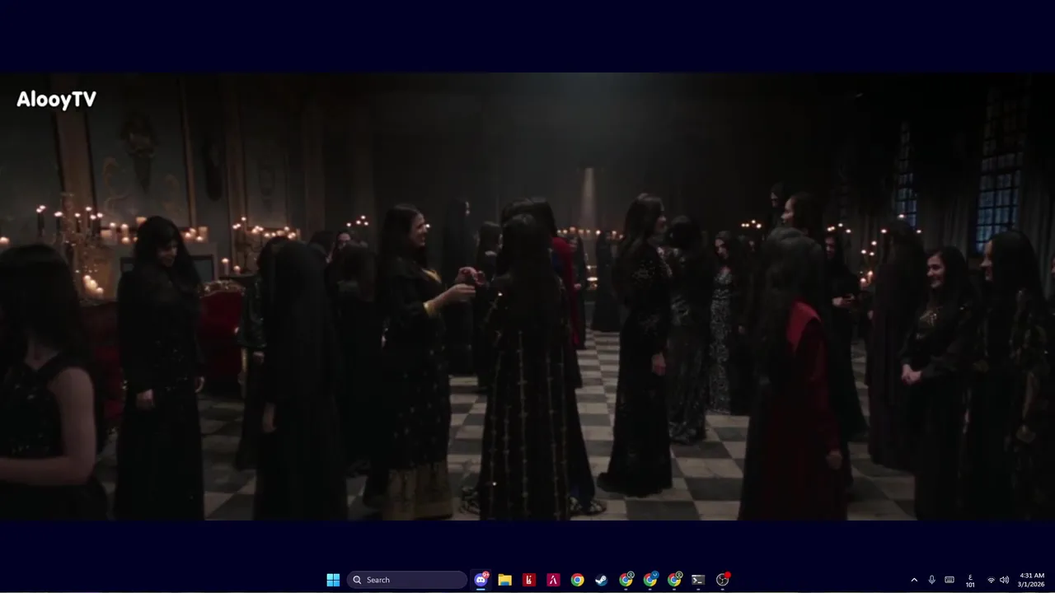Screen dimensions: 1055x593
Task: Open the pink 'A' app icon in taskbar
Action: click(x=553, y=580)
